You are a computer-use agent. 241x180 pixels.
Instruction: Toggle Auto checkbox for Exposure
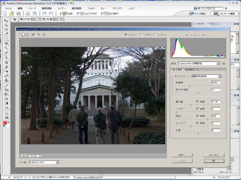197,101
